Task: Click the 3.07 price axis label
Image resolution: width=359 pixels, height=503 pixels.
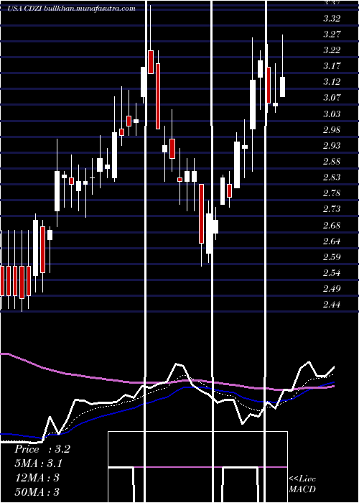Action: (332, 98)
